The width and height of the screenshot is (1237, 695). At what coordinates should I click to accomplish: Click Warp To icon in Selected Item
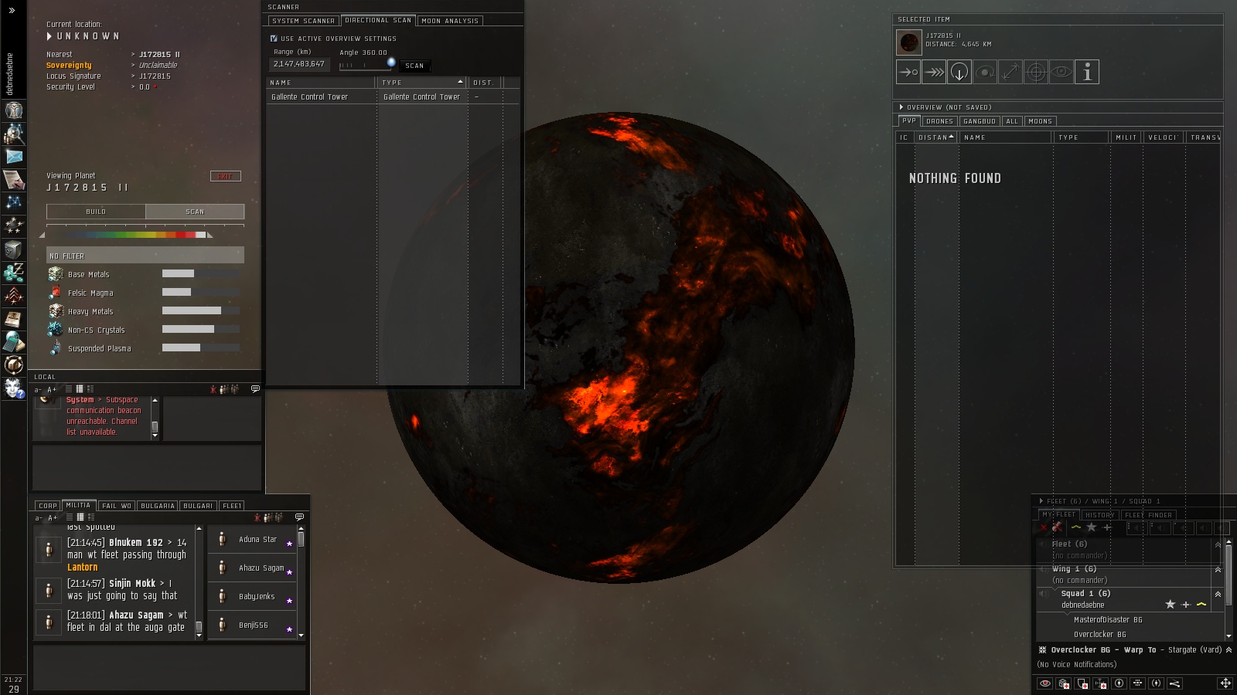tap(934, 72)
